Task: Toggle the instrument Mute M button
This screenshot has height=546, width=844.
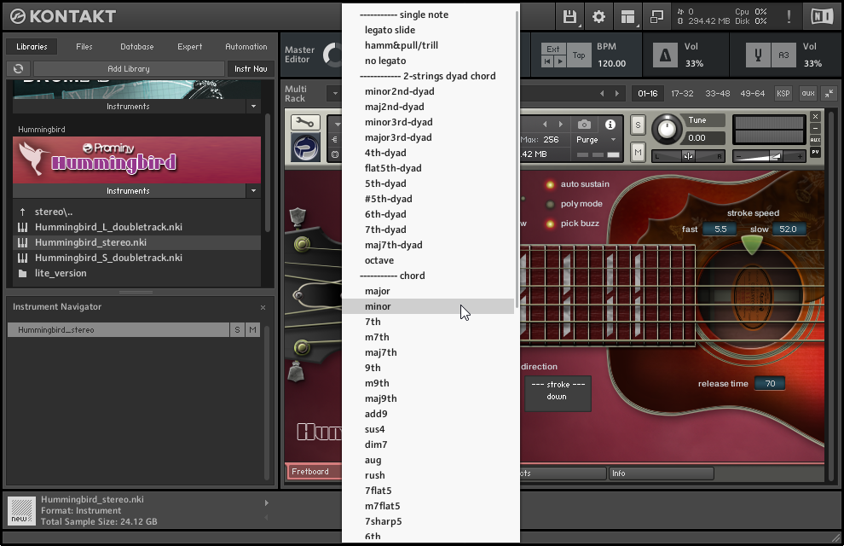Action: tap(638, 153)
